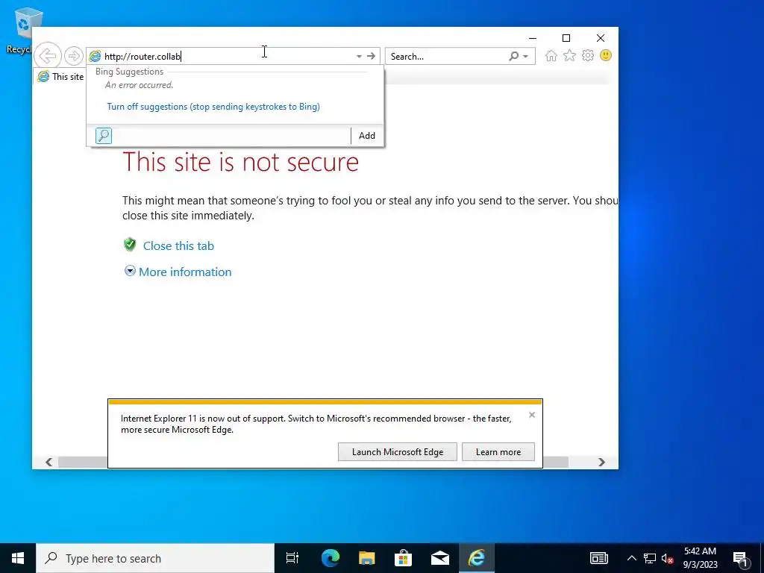The width and height of the screenshot is (764, 573).
Task: Click the Add button in suggestions panel
Action: 367,136
